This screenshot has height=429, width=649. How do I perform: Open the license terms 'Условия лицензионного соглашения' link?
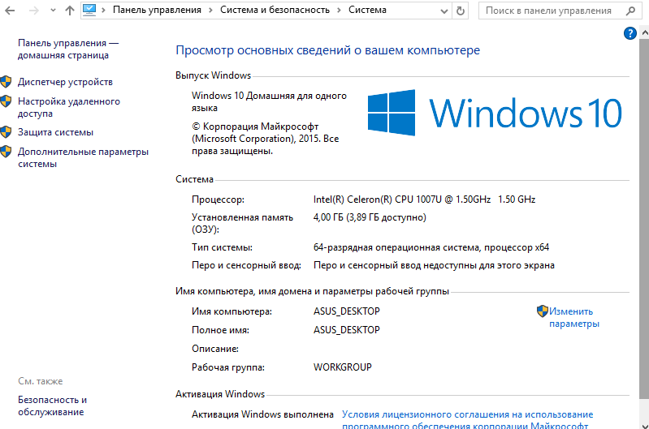click(467, 419)
